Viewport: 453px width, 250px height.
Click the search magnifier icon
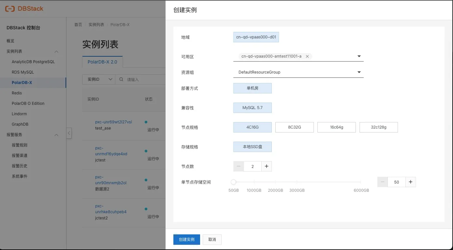tap(121, 79)
